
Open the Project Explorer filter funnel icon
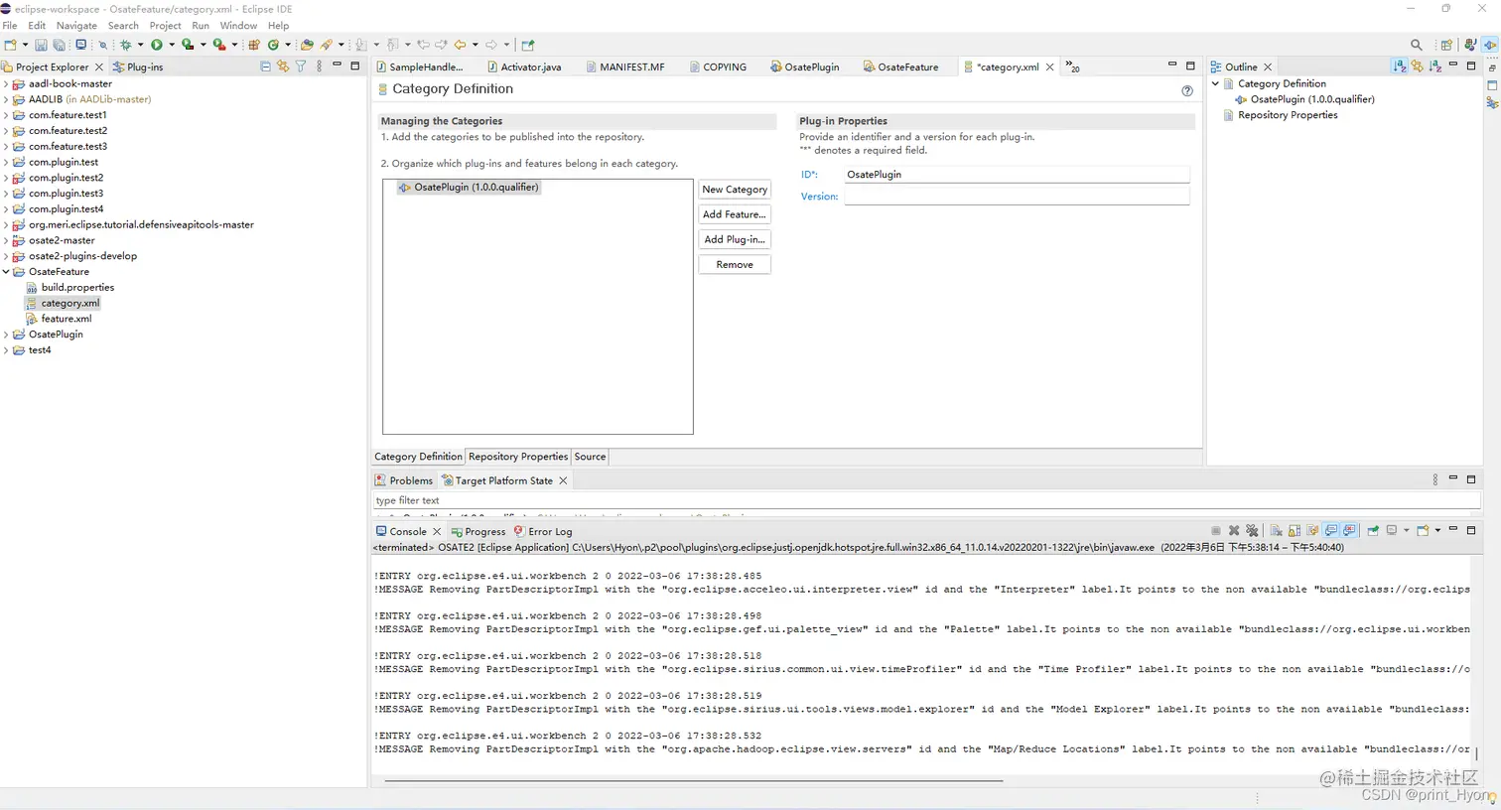click(x=301, y=67)
